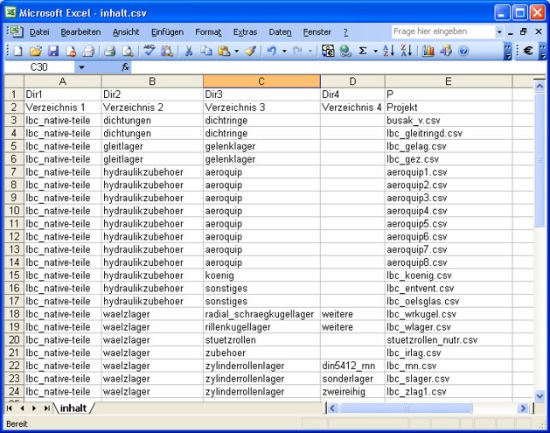Select column C header
550x433 pixels.
pos(261,81)
